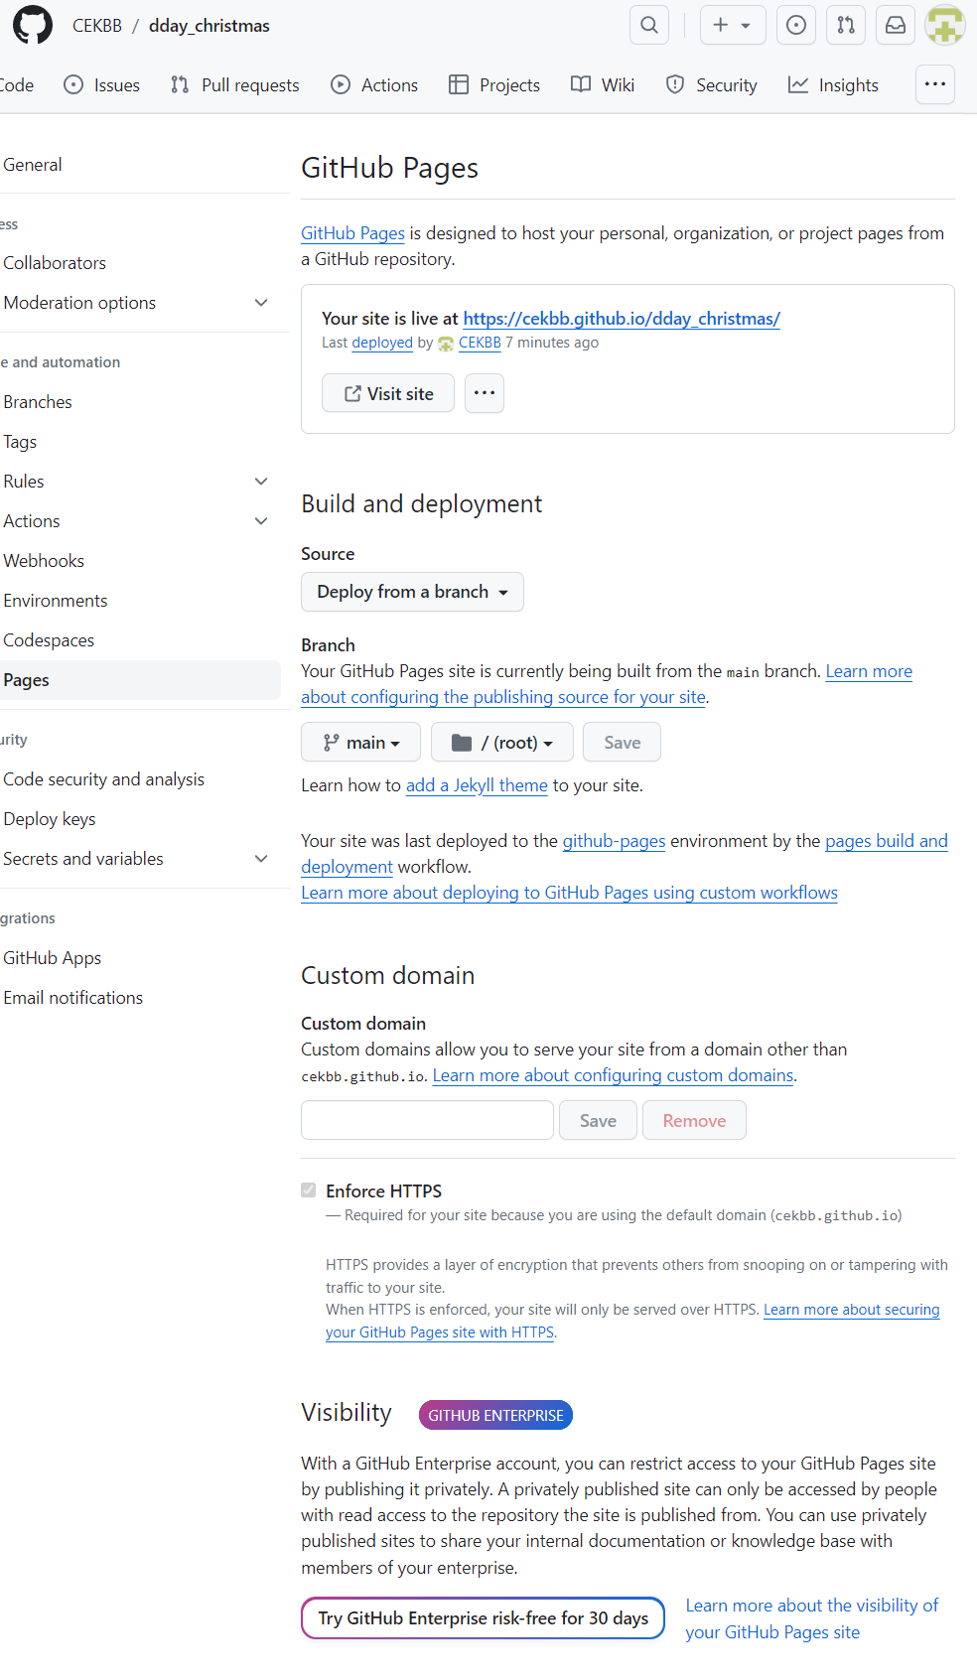Open the site options three-dot menu

(x=485, y=393)
